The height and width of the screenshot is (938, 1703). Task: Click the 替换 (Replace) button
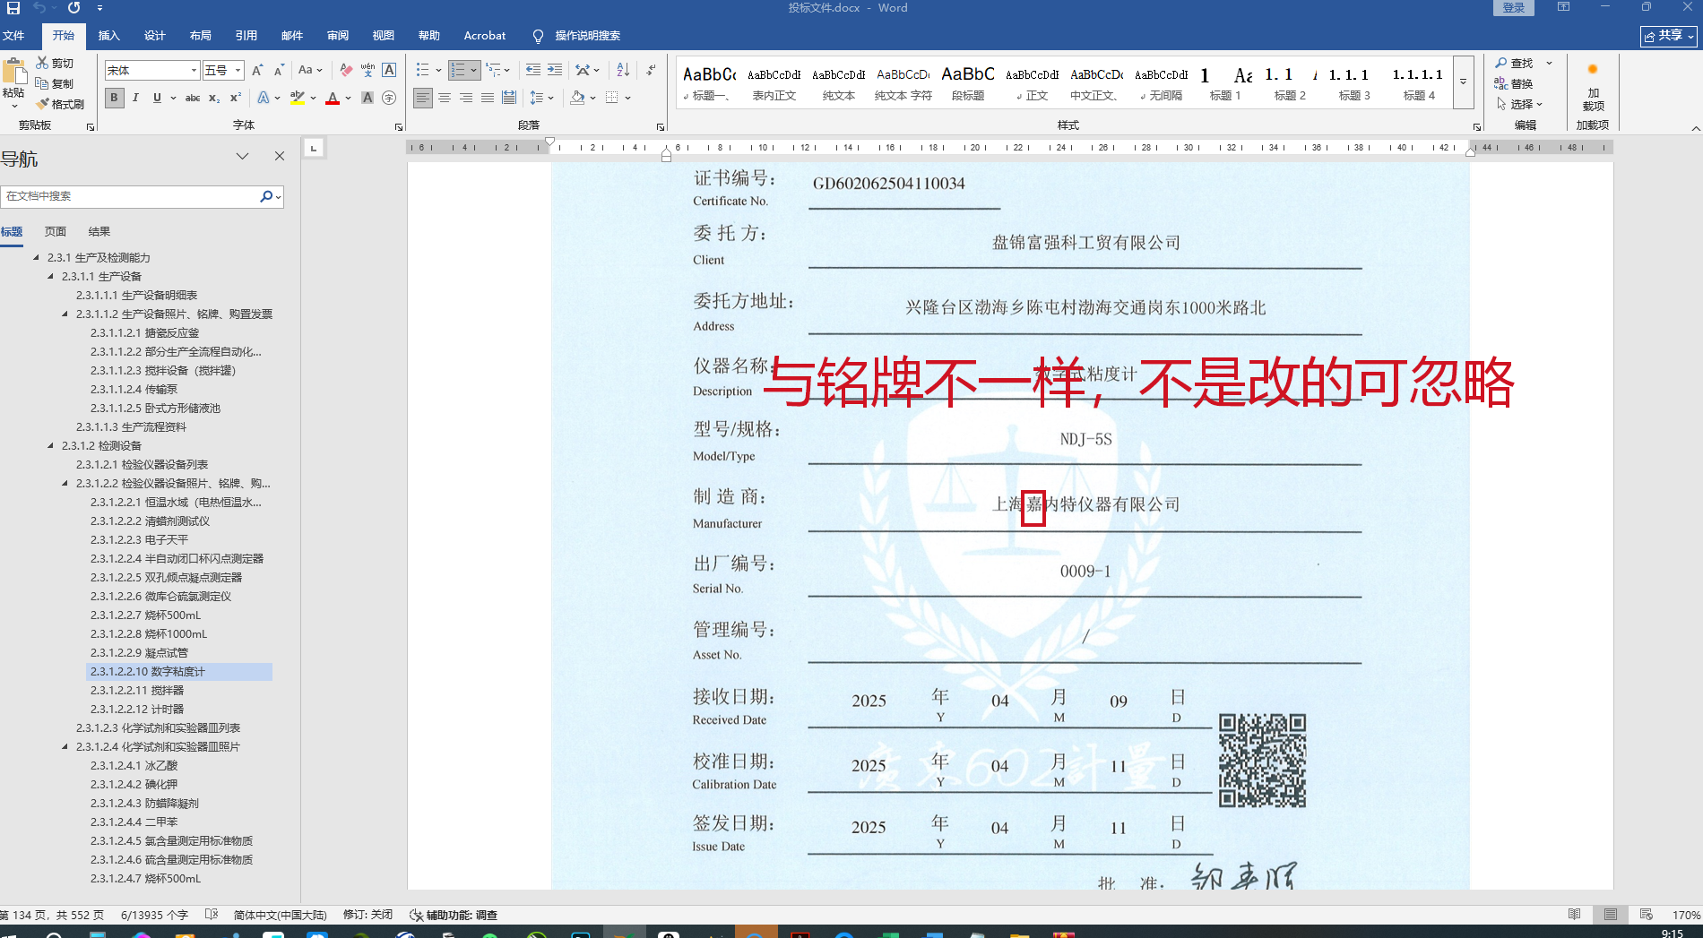(1514, 83)
